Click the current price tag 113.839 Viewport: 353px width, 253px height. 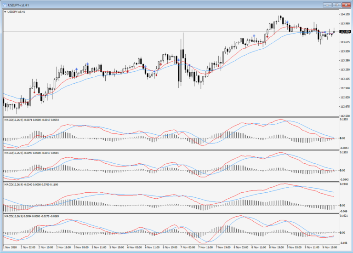pyautogui.click(x=345, y=31)
